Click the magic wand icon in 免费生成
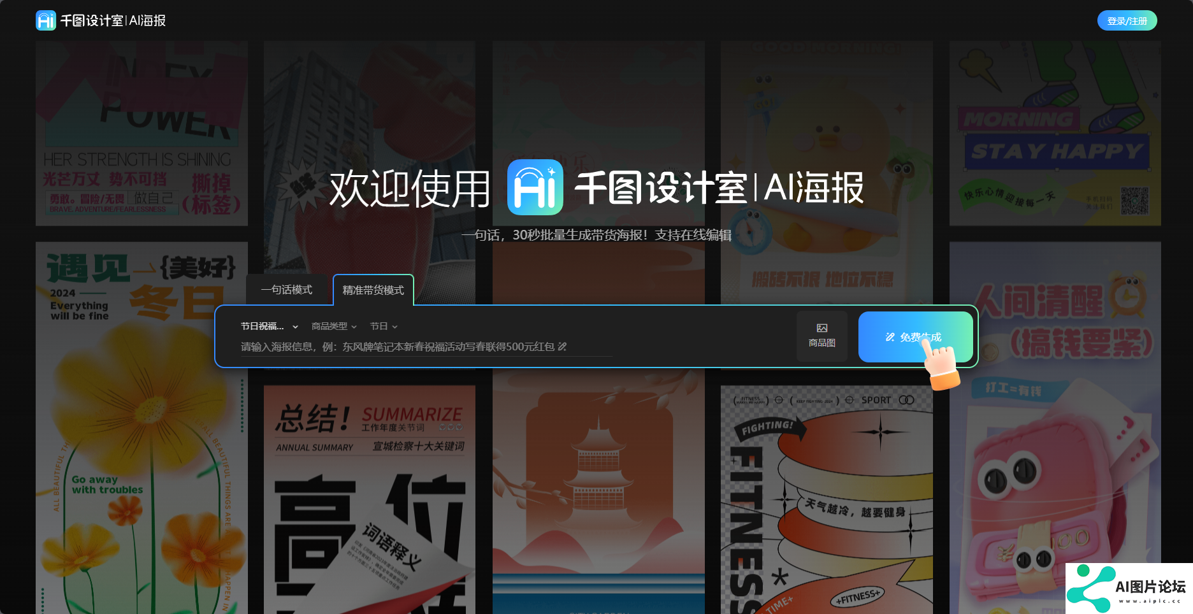Screen dimensions: 1193x614 point(890,337)
